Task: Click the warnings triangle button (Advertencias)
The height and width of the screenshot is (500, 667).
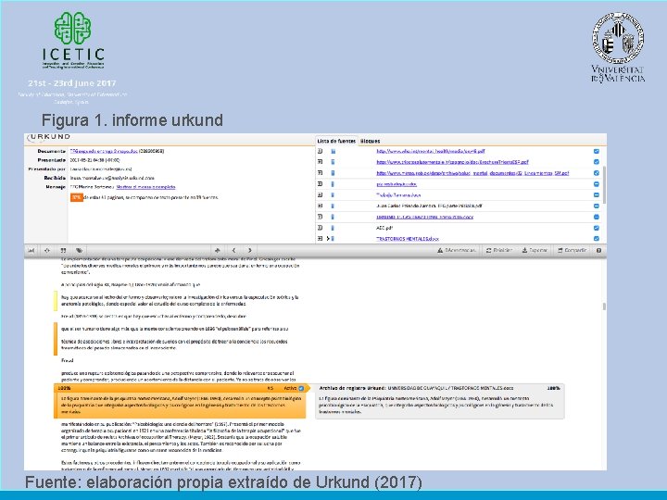Action: (457, 250)
